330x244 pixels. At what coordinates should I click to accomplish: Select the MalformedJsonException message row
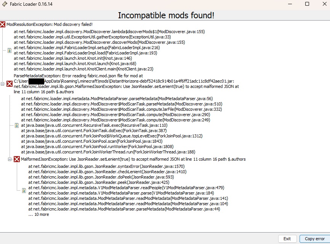[133, 159]
